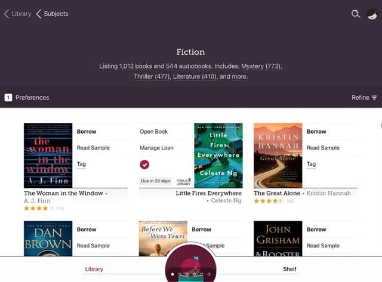This screenshot has width=382, height=282.
Task: Click the Public Library logo icon
Action: (183, 181)
